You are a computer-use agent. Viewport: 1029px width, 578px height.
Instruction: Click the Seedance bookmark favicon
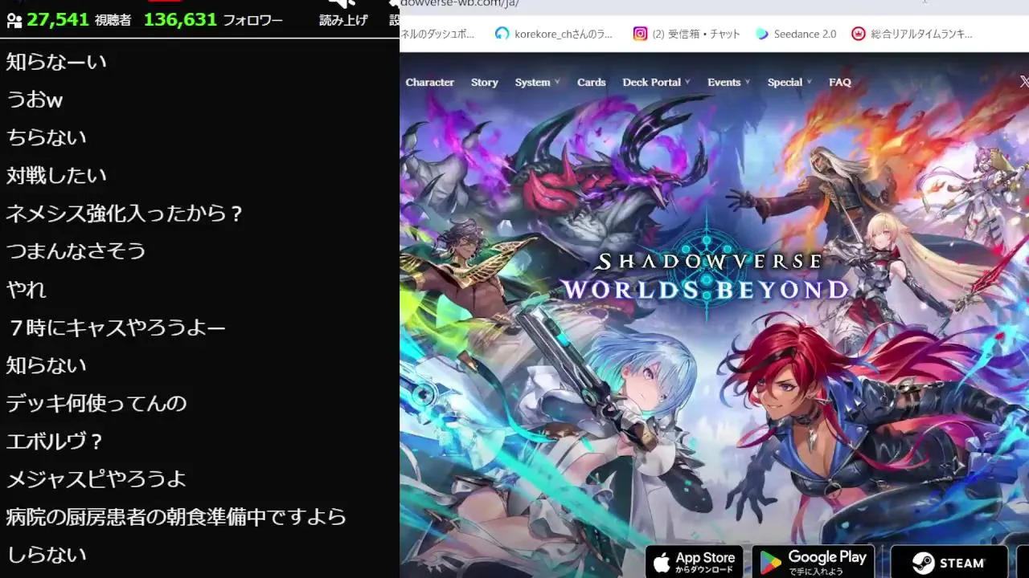point(762,34)
